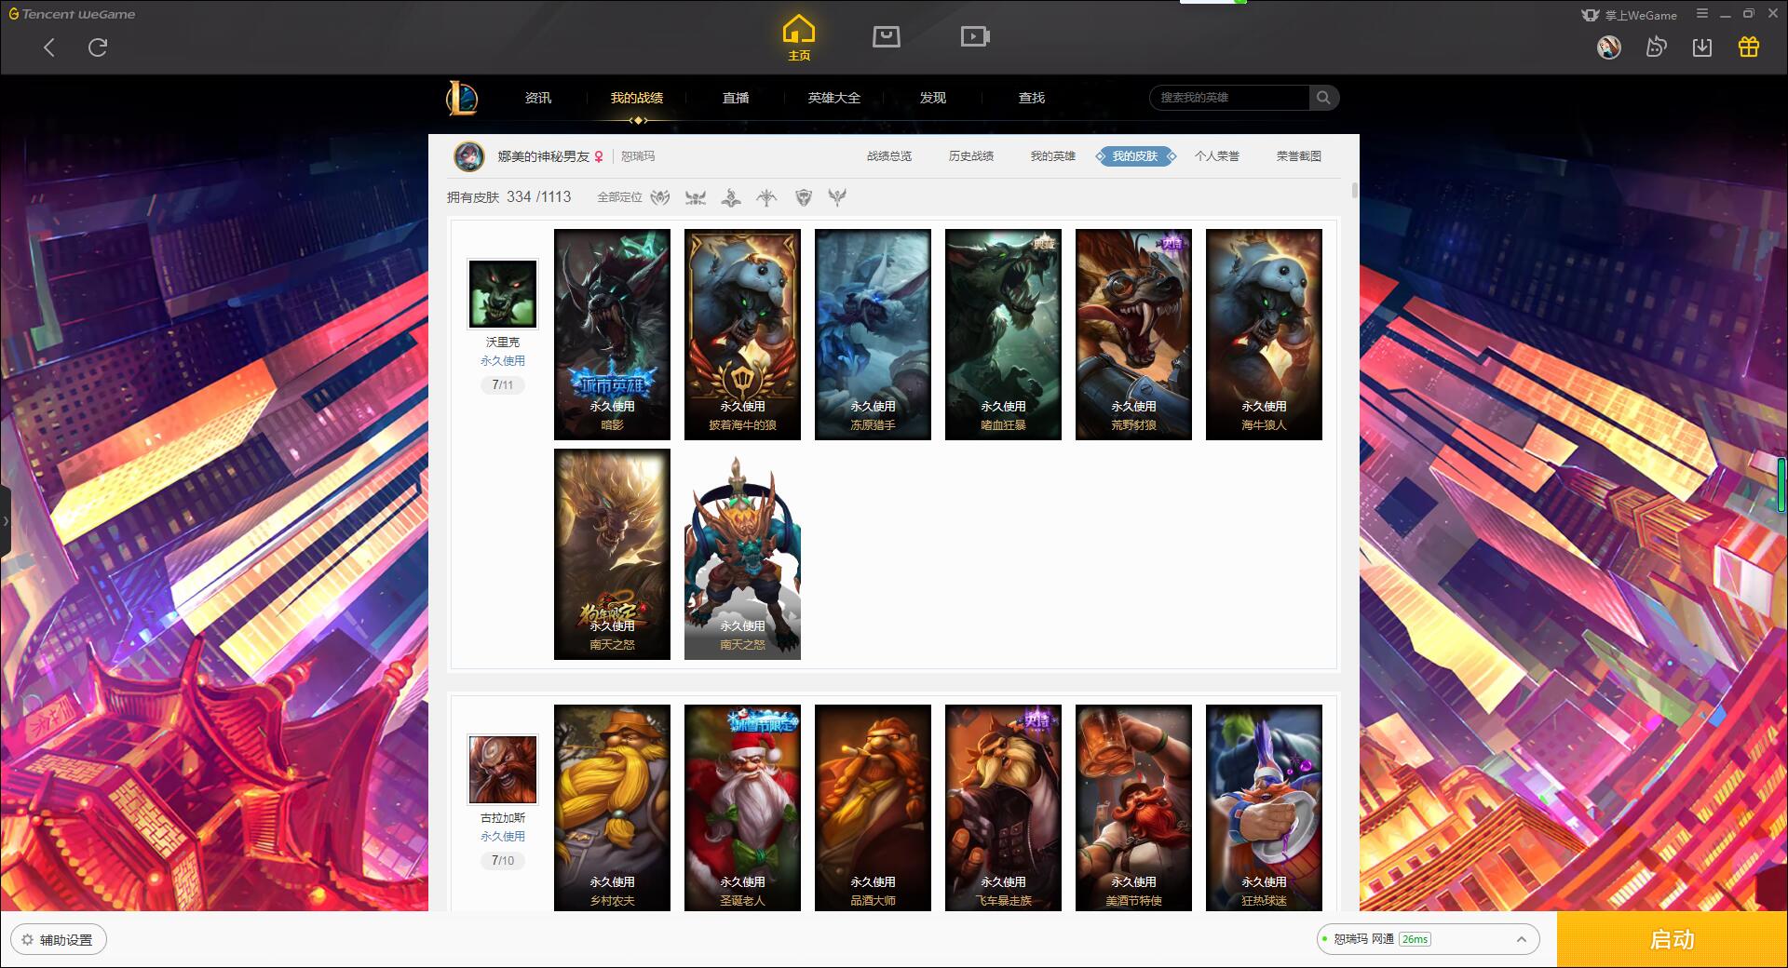View the 南天之怒 3D model card
This screenshot has width=1788, height=968.
pyautogui.click(x=742, y=554)
